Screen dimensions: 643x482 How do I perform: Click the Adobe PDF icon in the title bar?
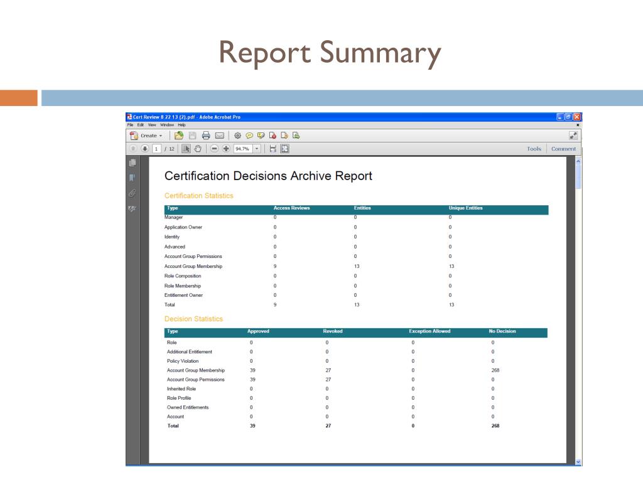(x=129, y=117)
